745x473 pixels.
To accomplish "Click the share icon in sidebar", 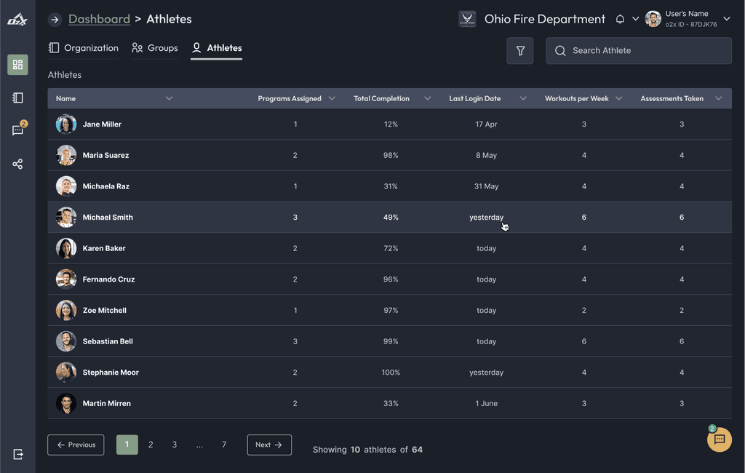I will [x=17, y=164].
